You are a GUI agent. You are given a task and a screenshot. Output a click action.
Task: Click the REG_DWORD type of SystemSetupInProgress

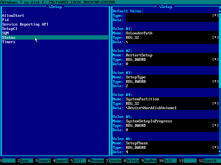tap(136, 126)
